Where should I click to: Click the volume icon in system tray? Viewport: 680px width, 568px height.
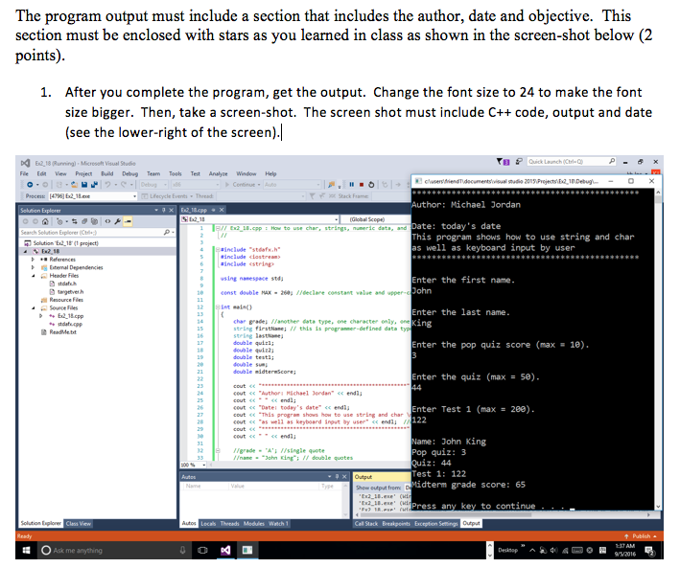point(553,550)
